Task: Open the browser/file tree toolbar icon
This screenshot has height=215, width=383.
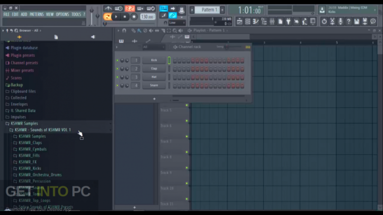Action: tap(264, 21)
